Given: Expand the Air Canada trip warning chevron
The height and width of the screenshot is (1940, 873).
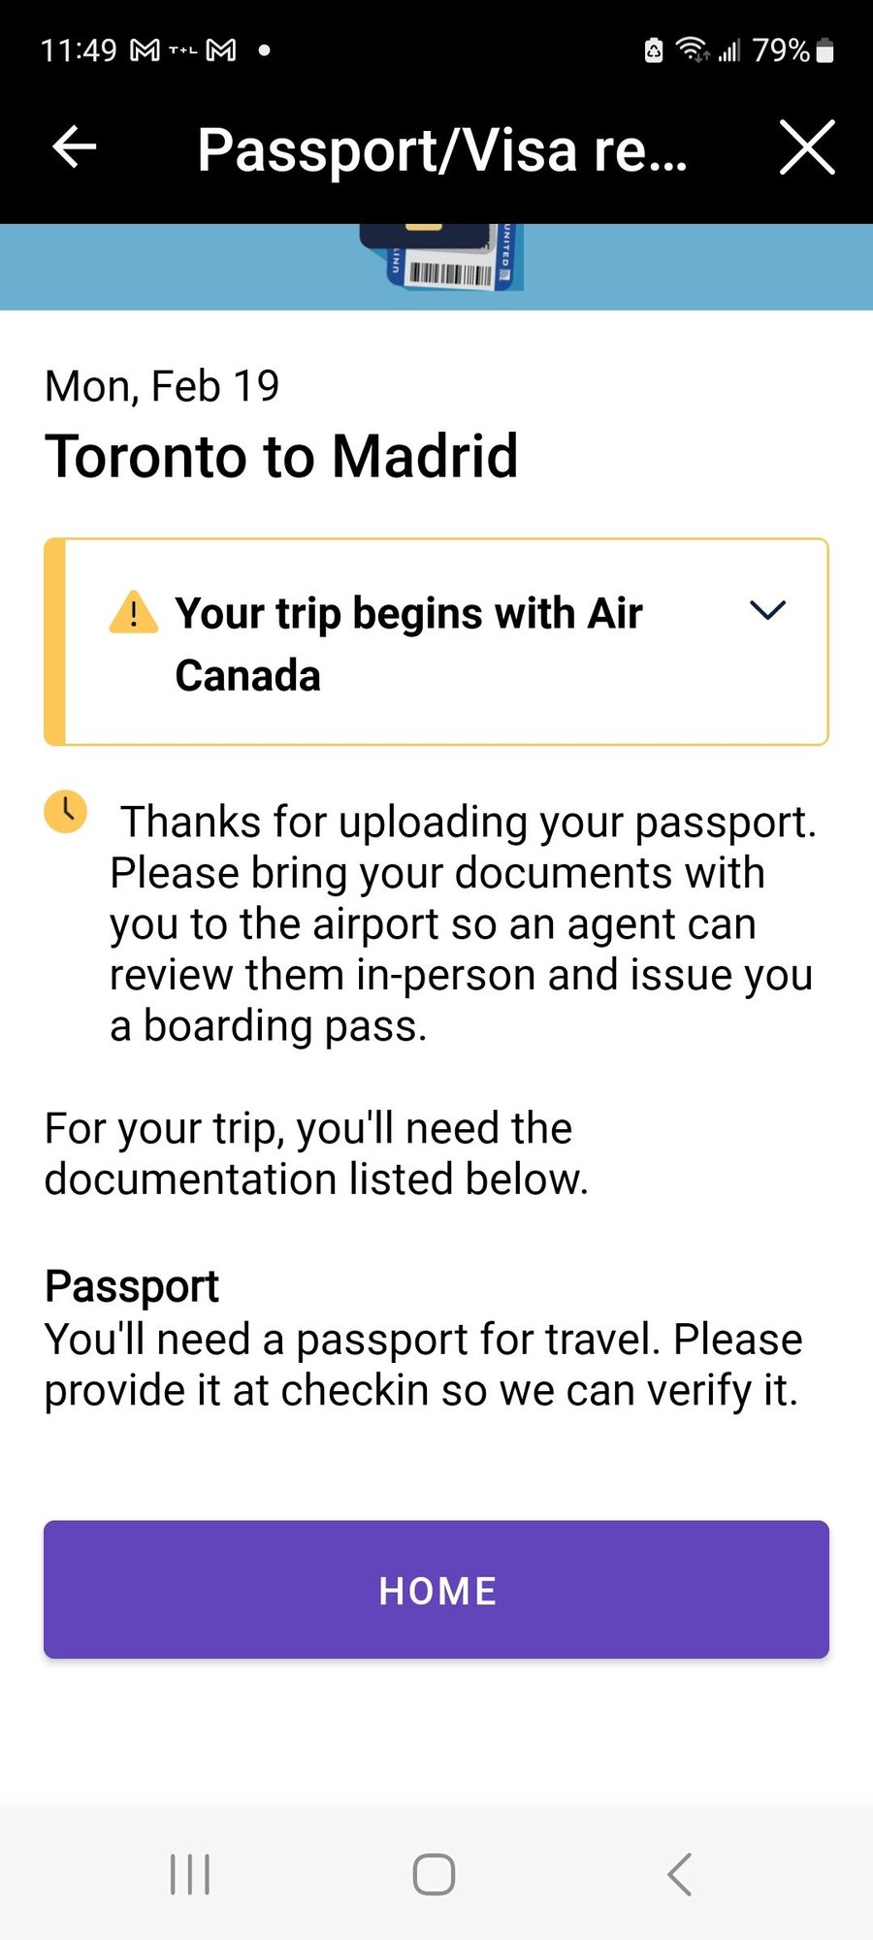Looking at the screenshot, I should click(x=767, y=611).
